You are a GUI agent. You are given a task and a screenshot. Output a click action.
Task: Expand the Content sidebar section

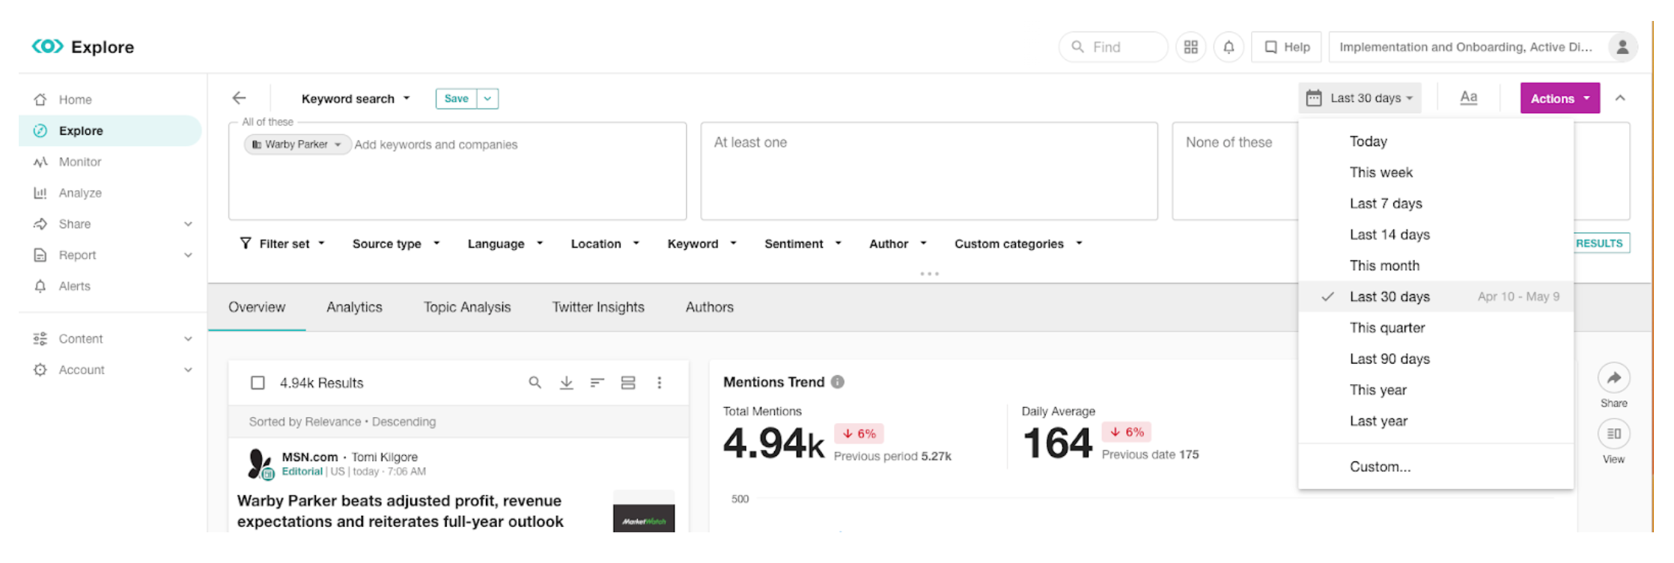coord(188,338)
